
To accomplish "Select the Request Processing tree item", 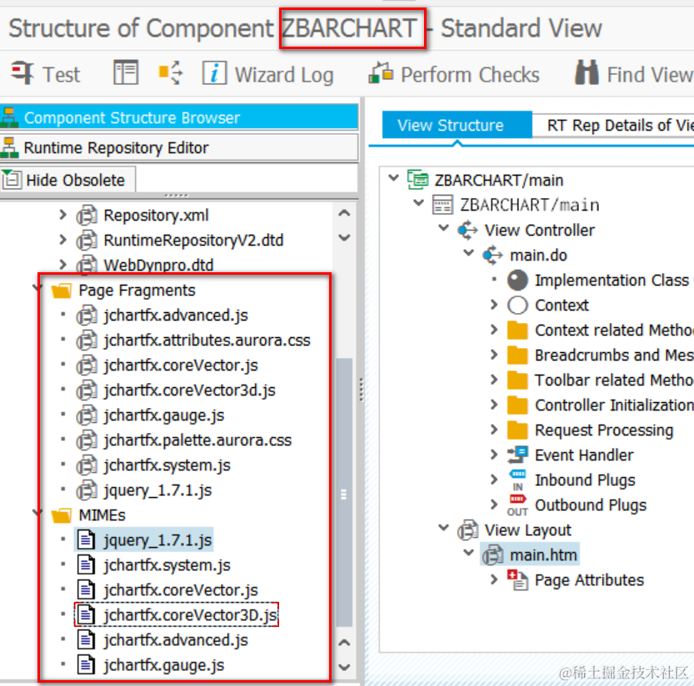I will tap(604, 430).
